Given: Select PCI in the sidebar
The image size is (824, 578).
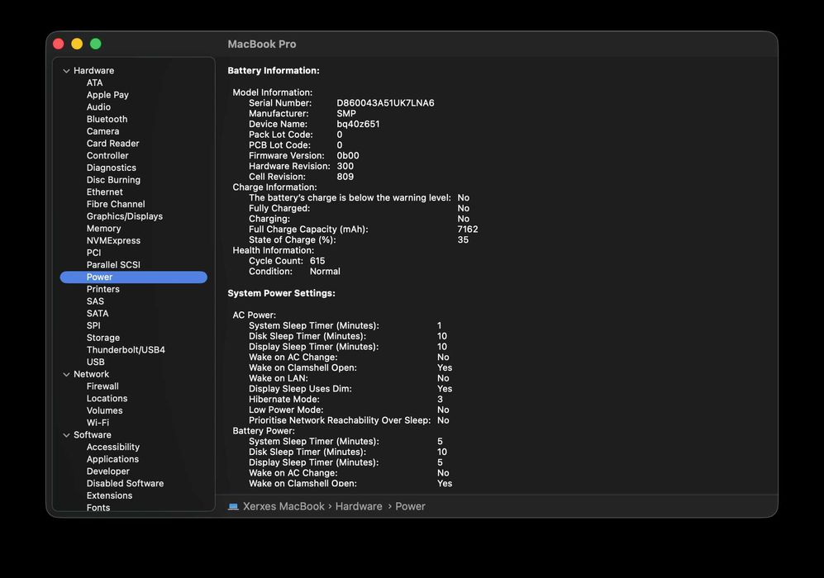Looking at the screenshot, I should pyautogui.click(x=93, y=253).
